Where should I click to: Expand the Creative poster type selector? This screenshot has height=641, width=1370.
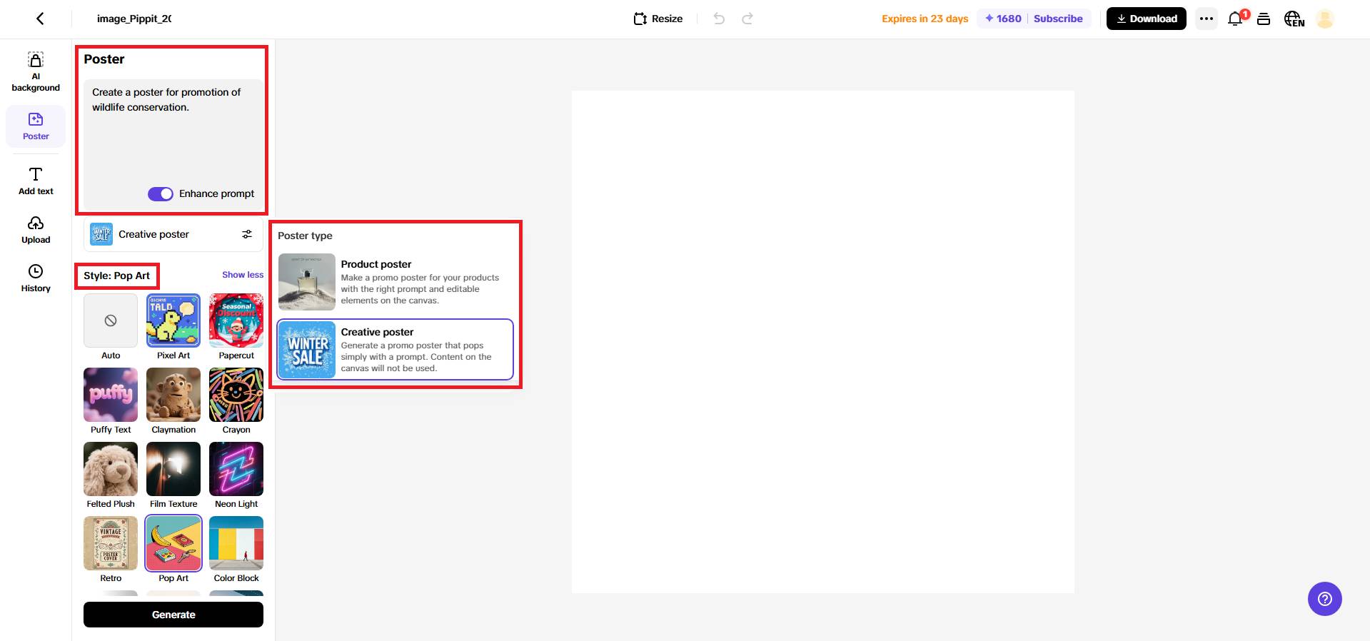point(173,234)
